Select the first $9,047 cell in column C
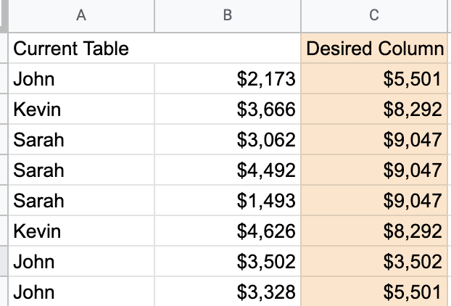The height and width of the screenshot is (306, 451). (374, 139)
